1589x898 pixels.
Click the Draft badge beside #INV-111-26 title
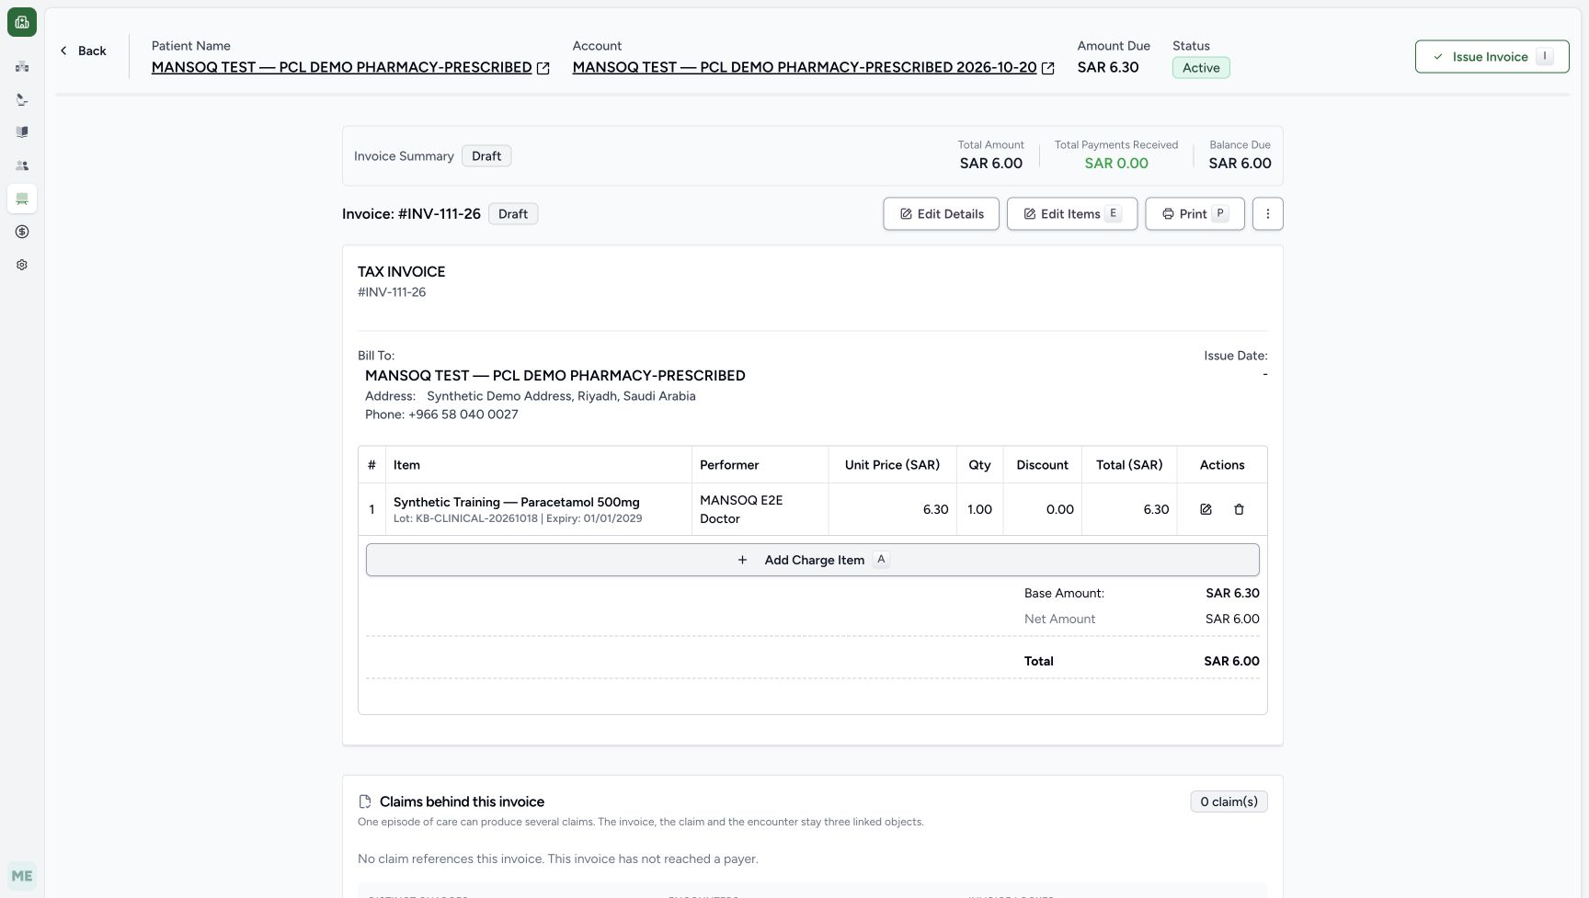click(x=513, y=214)
